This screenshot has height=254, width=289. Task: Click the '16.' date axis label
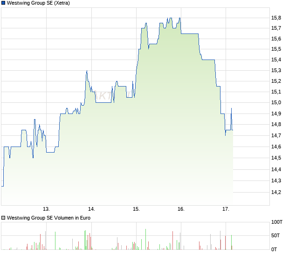(x=181, y=209)
